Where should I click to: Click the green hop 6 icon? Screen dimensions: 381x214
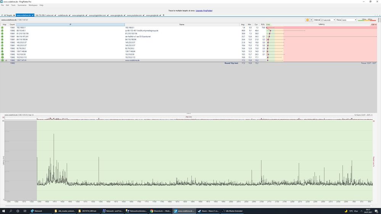pos(2,43)
